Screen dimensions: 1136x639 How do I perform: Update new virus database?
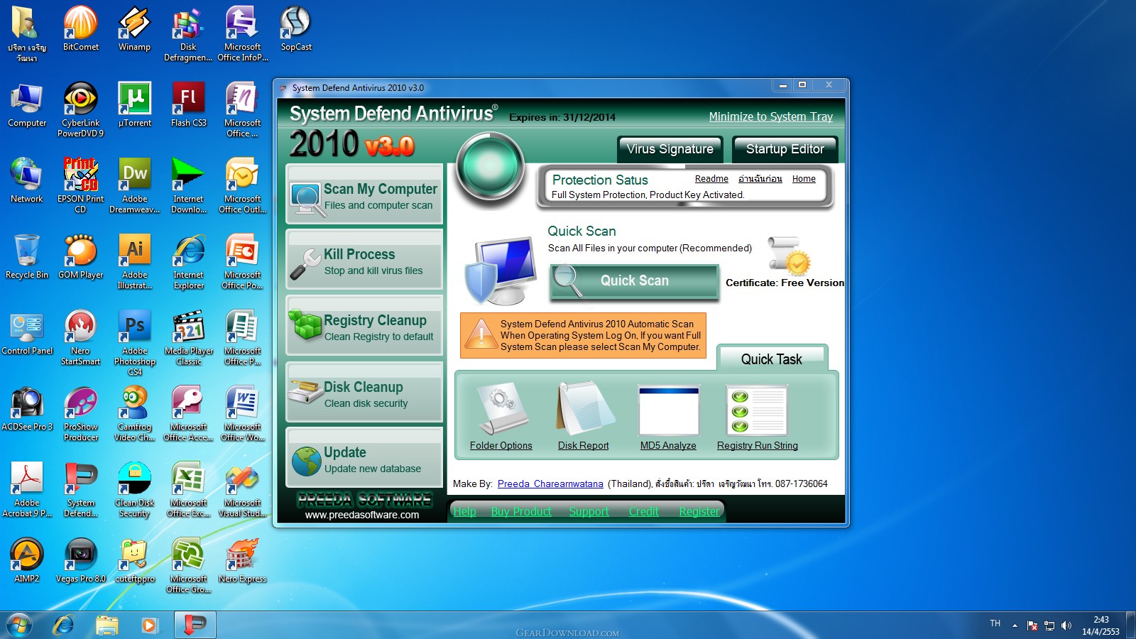364,458
